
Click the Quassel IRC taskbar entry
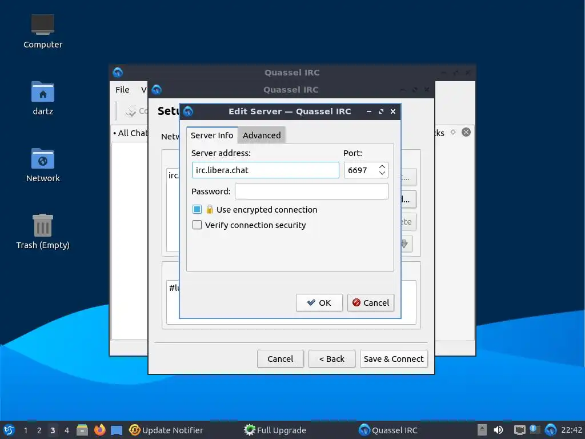[388, 430]
